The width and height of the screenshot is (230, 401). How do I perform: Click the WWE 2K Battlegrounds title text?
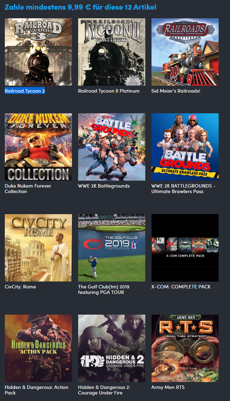pos(104,186)
